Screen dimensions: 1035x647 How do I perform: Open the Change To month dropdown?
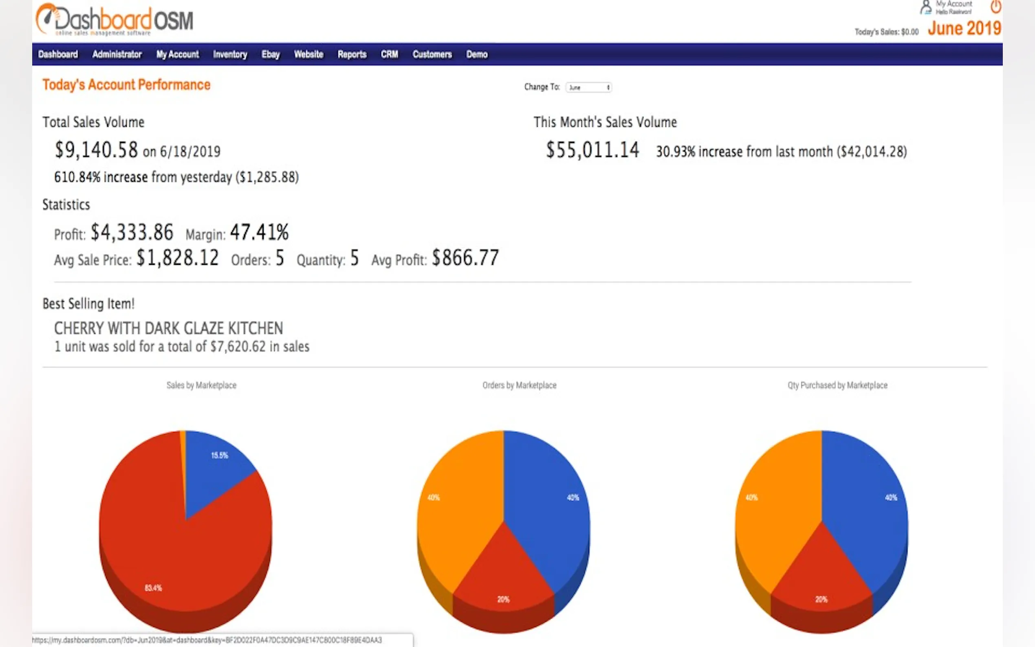coord(589,87)
